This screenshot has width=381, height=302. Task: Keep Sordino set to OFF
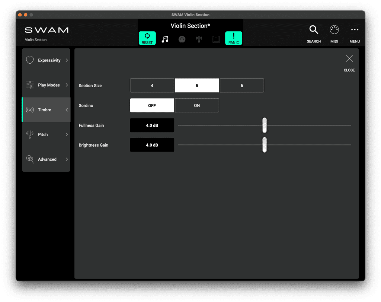pyautogui.click(x=152, y=105)
